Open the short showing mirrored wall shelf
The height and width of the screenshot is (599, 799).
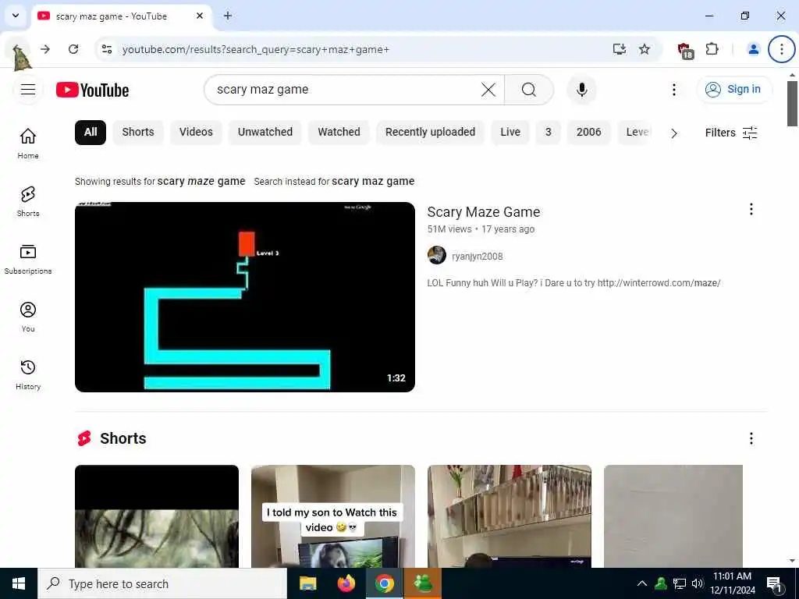(509, 516)
